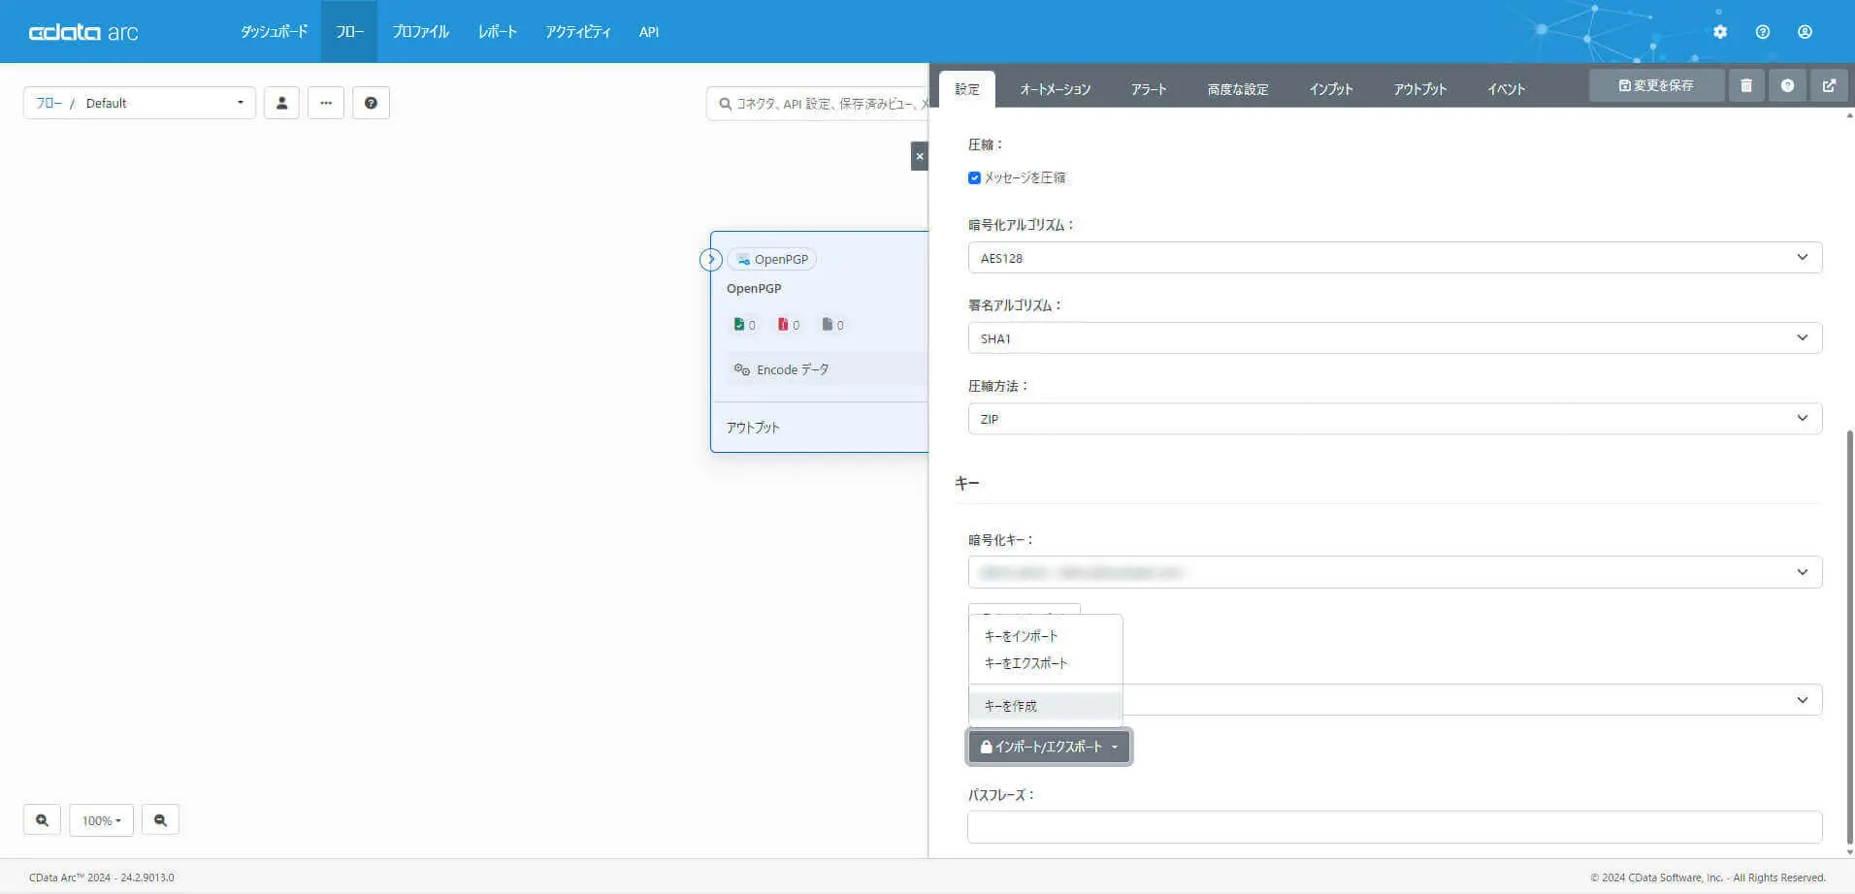Click the CData Arc logo
This screenshot has width=1855, height=894.
coord(83,32)
